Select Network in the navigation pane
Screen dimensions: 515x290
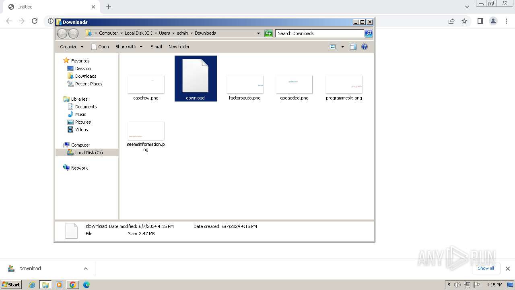(79, 168)
